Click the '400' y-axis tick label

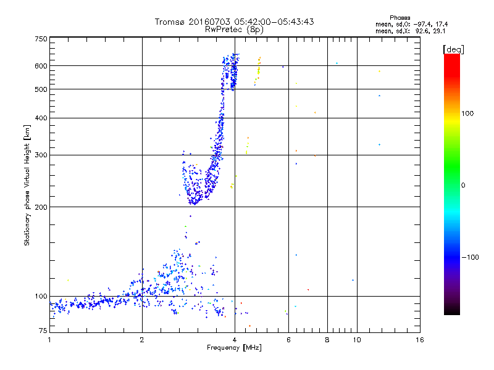pyautogui.click(x=41, y=118)
